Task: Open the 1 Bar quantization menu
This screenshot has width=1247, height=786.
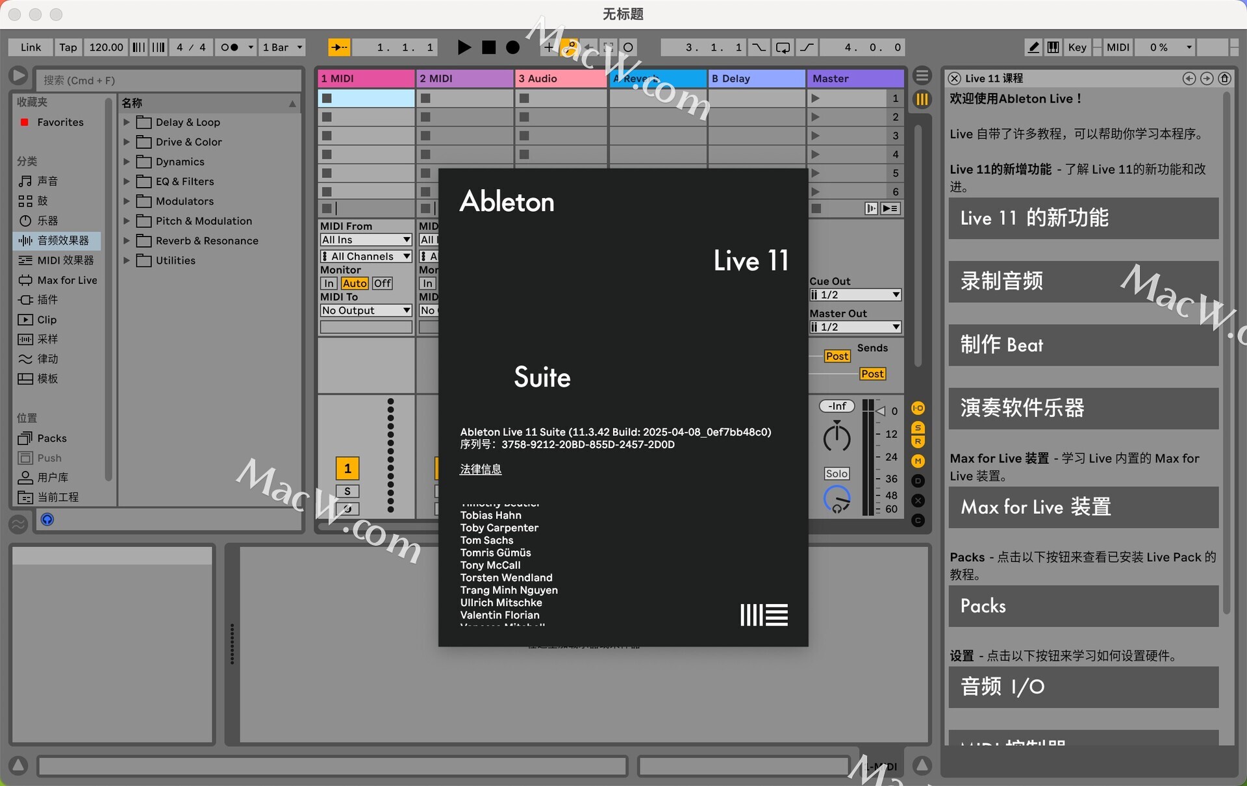Action: (282, 47)
